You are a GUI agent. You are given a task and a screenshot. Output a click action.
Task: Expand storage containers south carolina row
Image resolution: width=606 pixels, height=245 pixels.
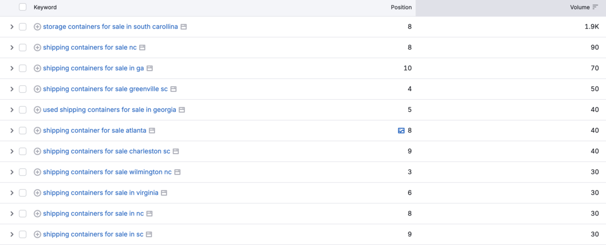tap(12, 27)
